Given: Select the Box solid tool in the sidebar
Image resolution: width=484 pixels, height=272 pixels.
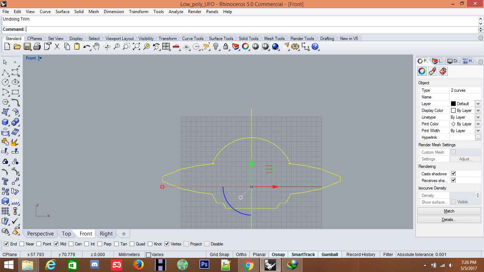Looking at the screenshot, I should pyautogui.click(x=5, y=122).
